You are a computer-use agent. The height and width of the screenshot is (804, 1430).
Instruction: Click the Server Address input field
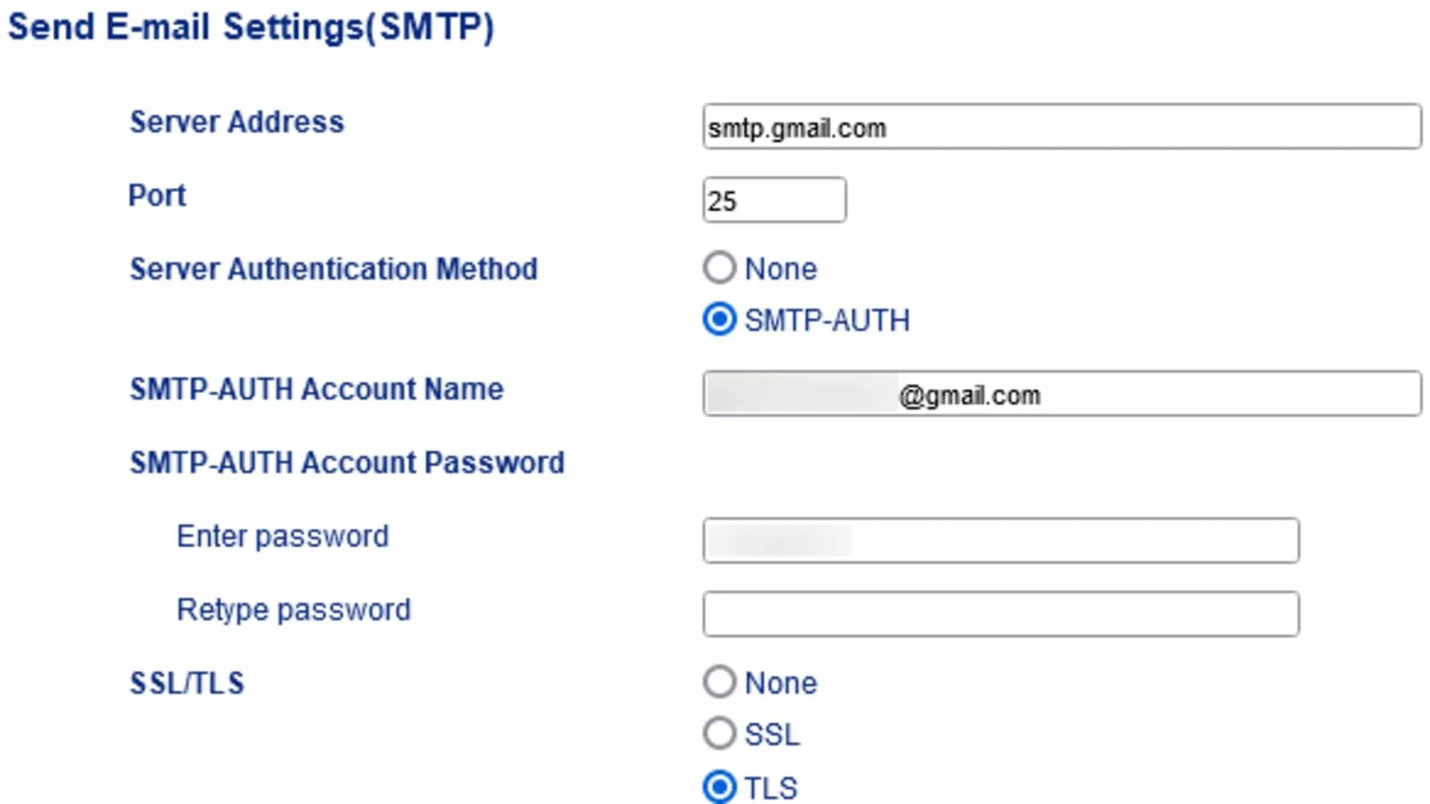(x=1062, y=127)
